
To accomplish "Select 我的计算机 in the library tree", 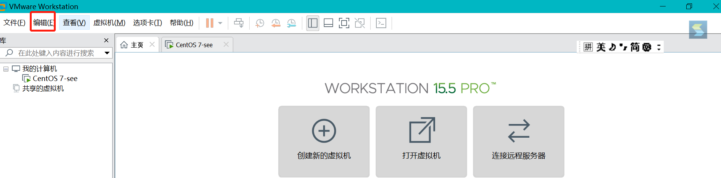I will pos(39,69).
